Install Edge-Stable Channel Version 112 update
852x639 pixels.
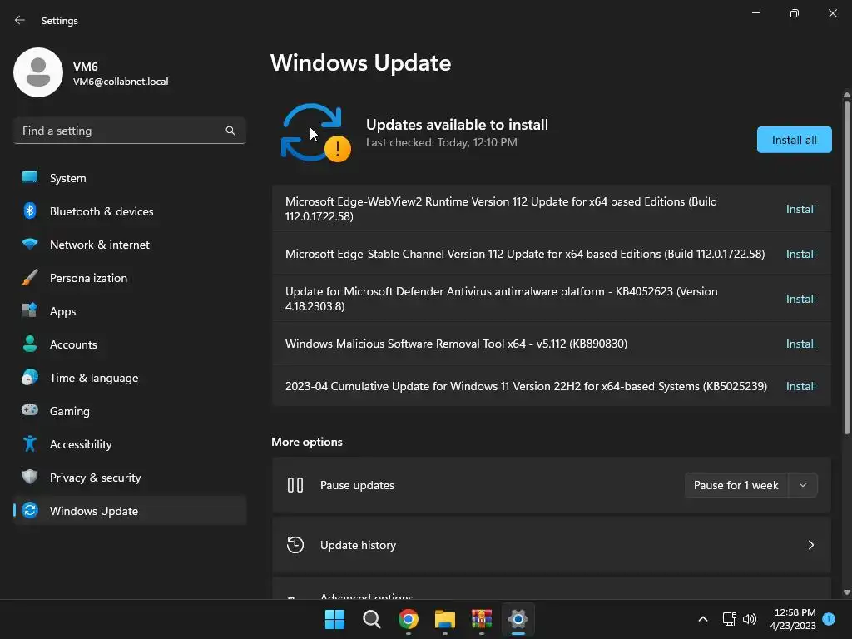click(801, 254)
